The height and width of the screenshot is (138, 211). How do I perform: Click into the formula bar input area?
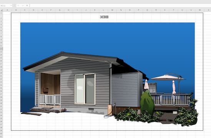click(x=120, y=5)
